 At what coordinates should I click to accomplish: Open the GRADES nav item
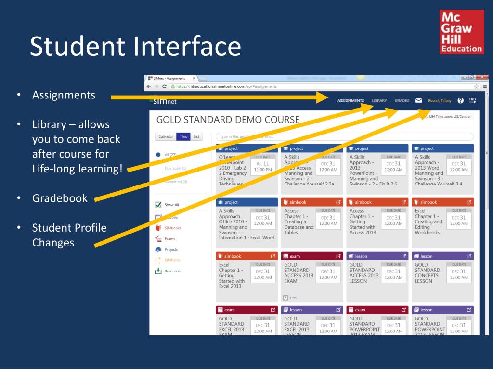pos(402,101)
